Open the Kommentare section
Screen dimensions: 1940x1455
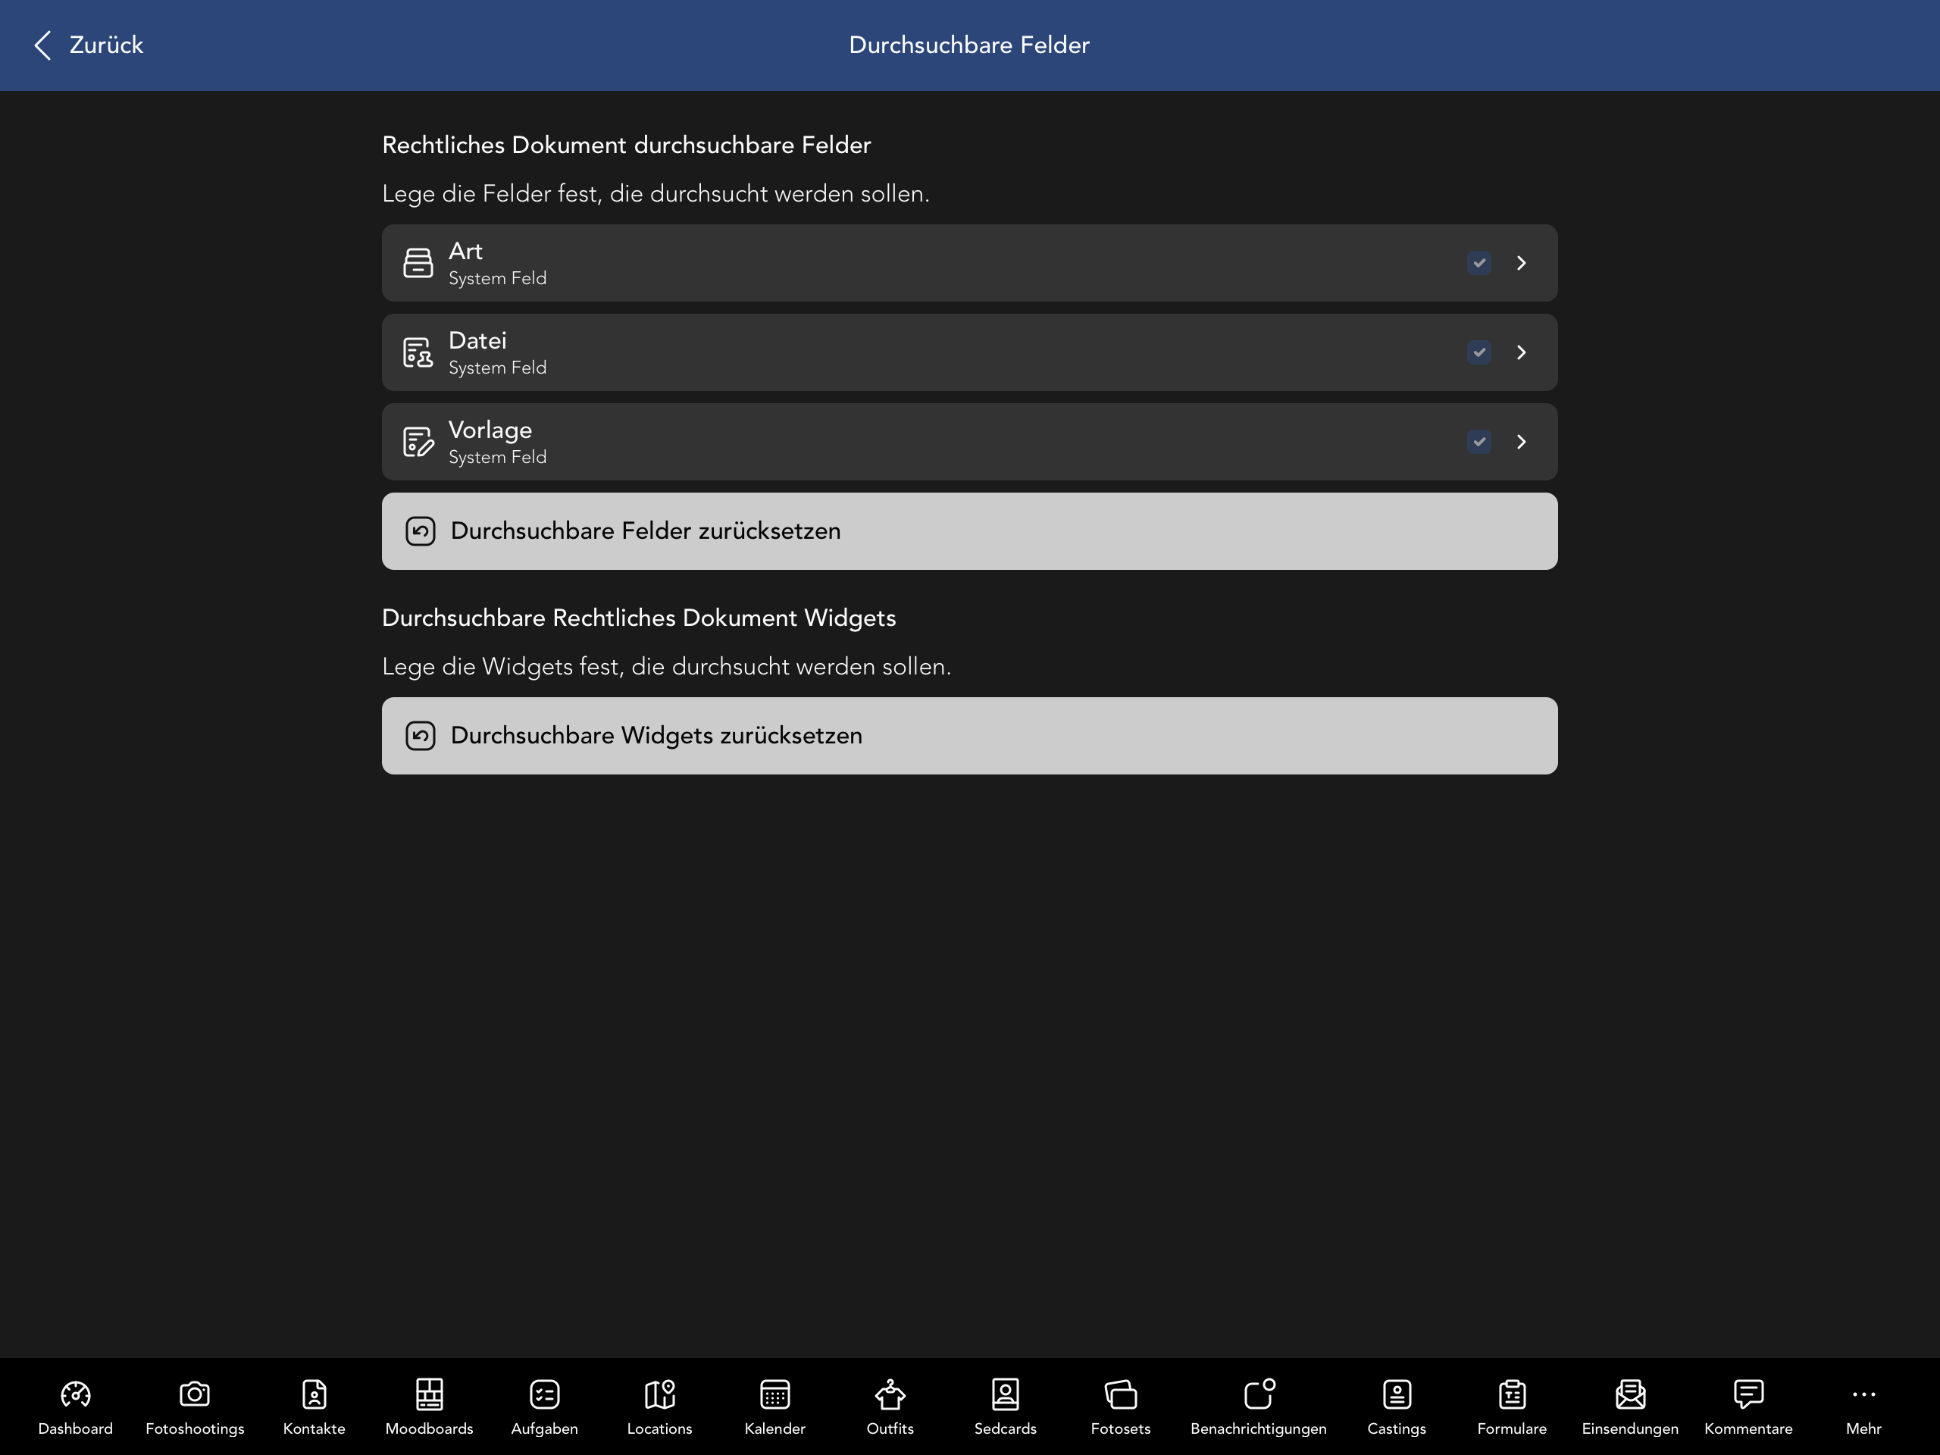(x=1749, y=1404)
